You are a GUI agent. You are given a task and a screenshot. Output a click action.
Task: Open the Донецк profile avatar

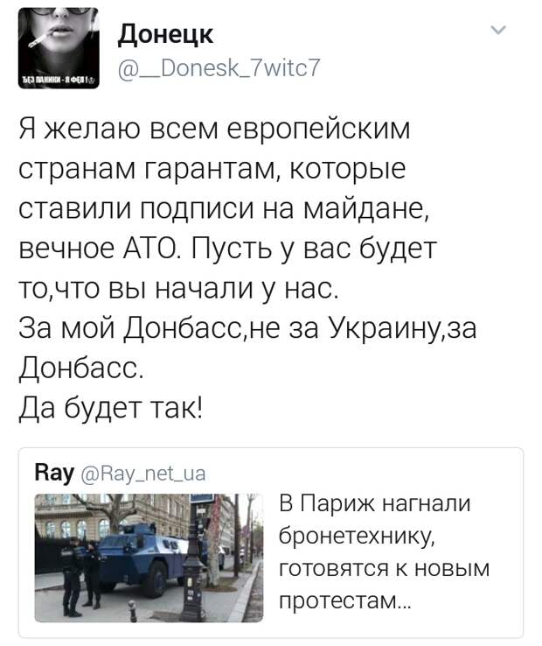pos(59,48)
